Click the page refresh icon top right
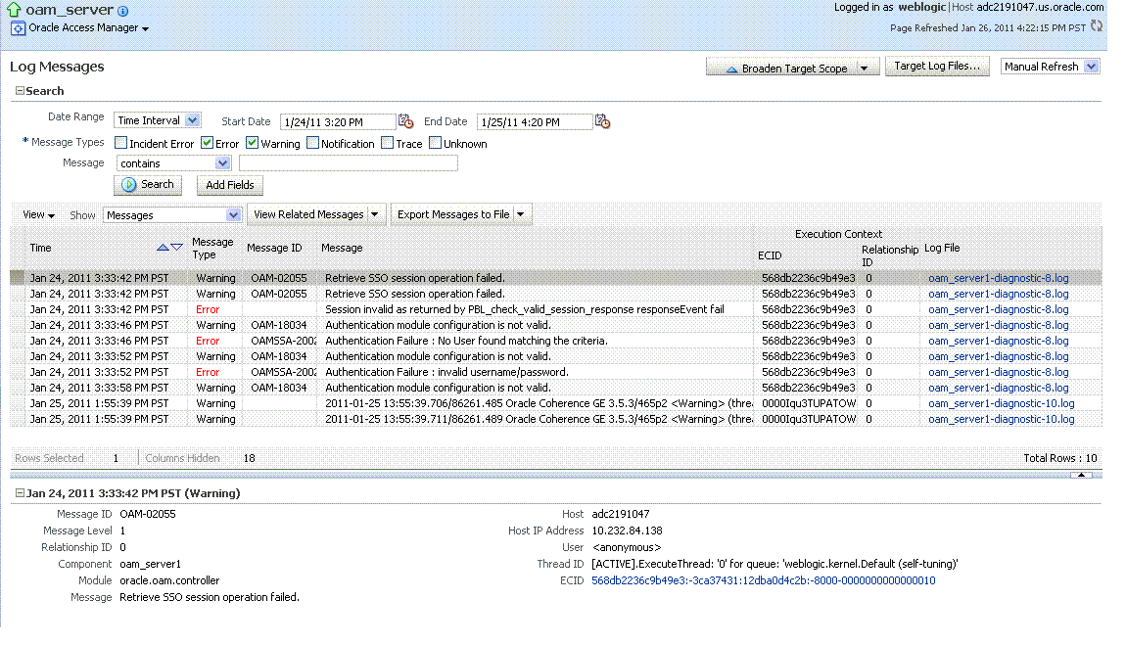The image size is (1126, 646). (x=1097, y=26)
